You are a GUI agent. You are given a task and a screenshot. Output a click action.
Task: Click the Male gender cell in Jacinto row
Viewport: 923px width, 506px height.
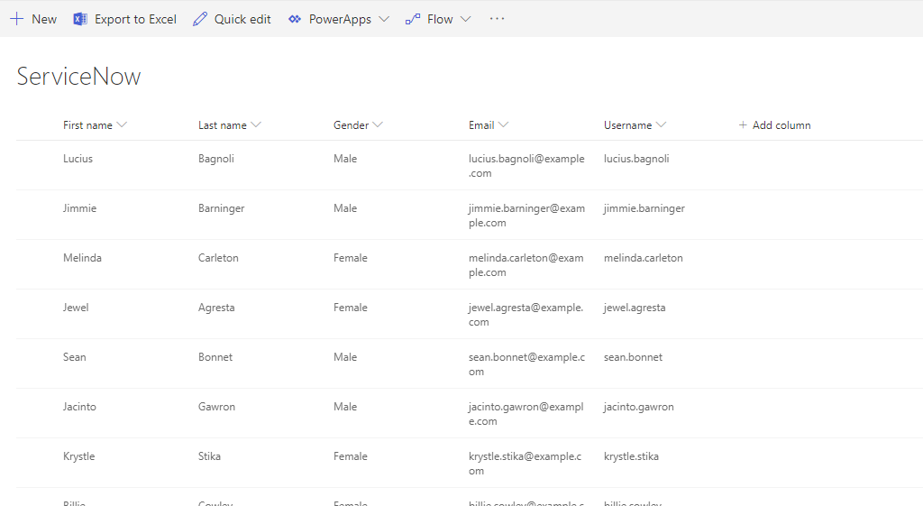coord(345,407)
